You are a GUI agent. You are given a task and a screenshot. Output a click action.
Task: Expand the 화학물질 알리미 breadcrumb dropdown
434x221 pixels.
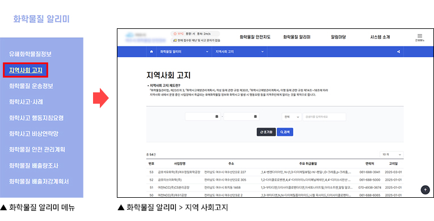[x=184, y=52]
